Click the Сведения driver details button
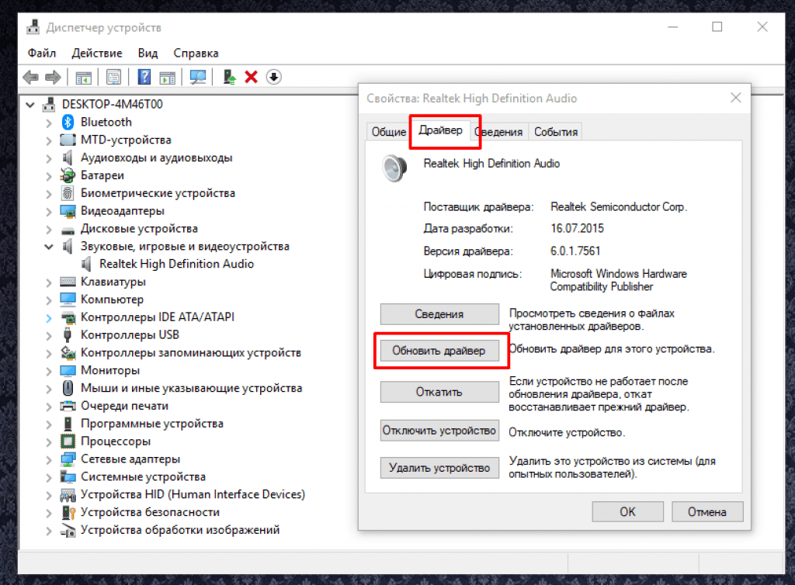This screenshot has height=585, width=795. point(439,314)
